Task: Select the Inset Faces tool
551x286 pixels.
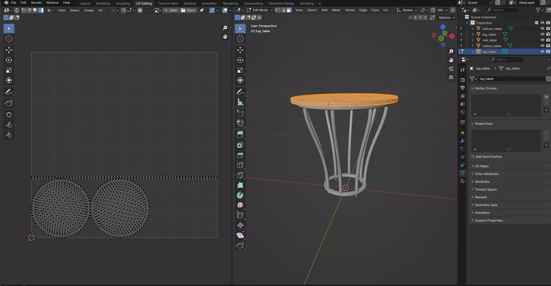Action: click(x=240, y=145)
